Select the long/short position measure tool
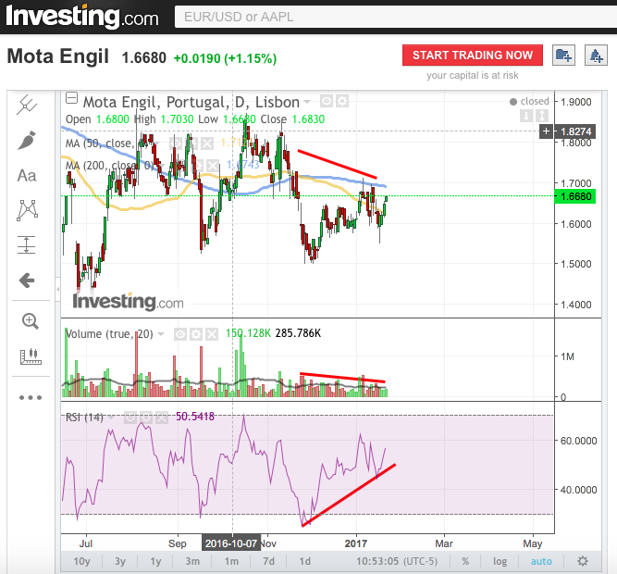This screenshot has height=574, width=617. [27, 244]
